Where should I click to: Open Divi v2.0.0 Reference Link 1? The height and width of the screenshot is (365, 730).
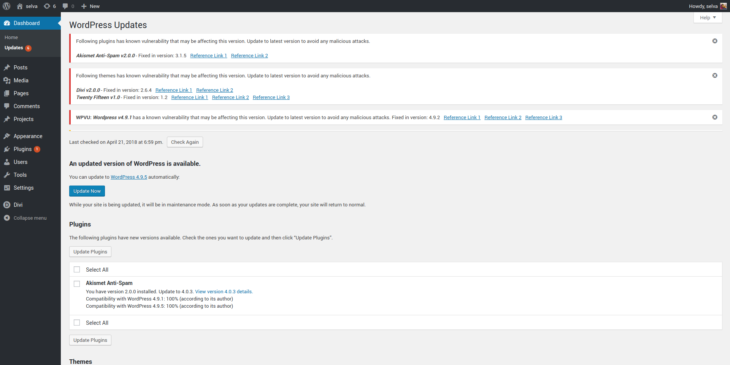pyautogui.click(x=174, y=90)
